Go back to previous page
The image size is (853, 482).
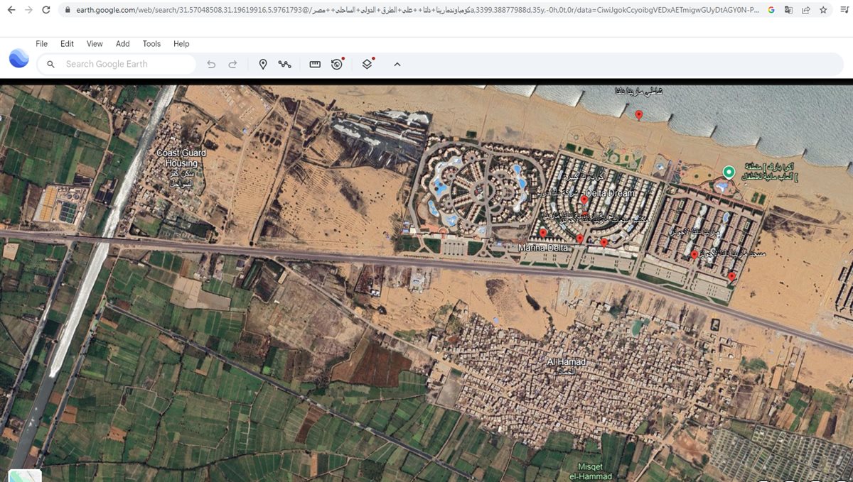11,10
